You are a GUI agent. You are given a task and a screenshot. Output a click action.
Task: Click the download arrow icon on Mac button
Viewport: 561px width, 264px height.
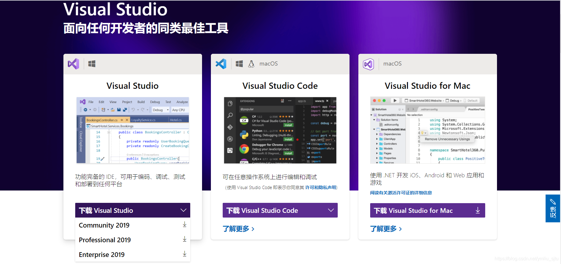tap(478, 210)
